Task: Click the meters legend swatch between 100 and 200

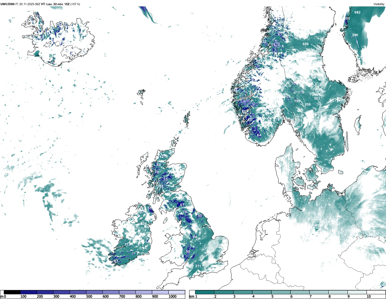Action: (x=29, y=292)
